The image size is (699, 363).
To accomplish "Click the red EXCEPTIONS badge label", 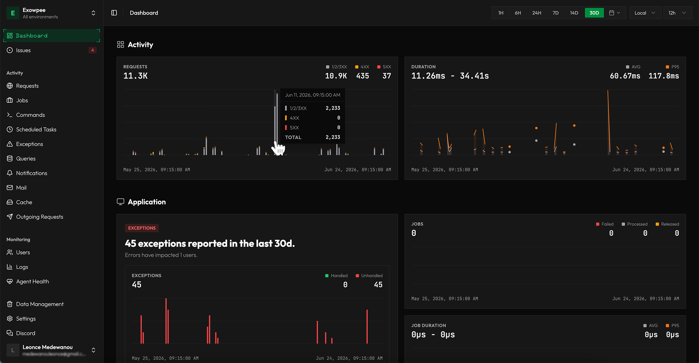I will [142, 228].
